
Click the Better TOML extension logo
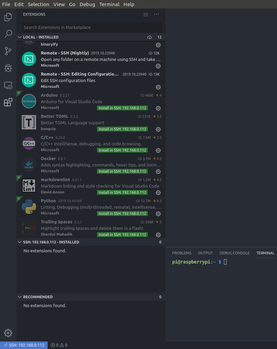point(29,122)
